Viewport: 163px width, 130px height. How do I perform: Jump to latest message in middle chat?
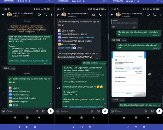tap(105, 104)
